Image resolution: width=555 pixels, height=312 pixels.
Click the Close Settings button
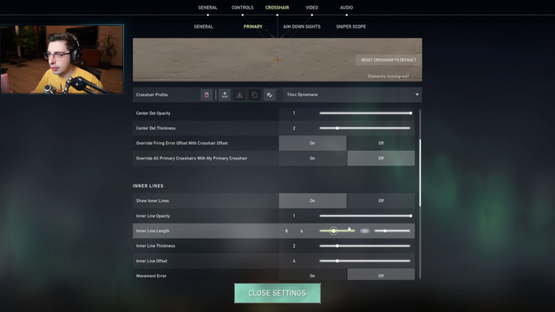click(x=277, y=293)
